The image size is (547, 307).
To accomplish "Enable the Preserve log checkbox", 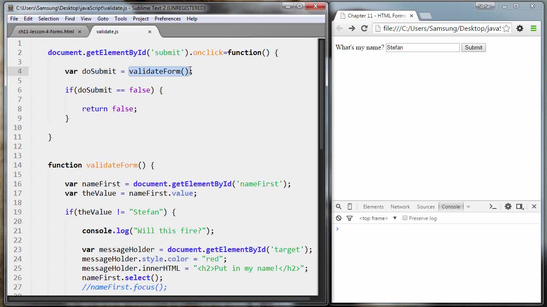I will (405, 218).
